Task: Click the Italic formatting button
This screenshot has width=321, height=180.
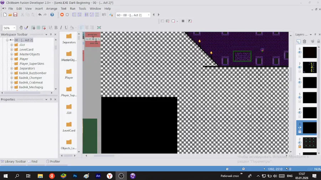Action: coord(61,27)
